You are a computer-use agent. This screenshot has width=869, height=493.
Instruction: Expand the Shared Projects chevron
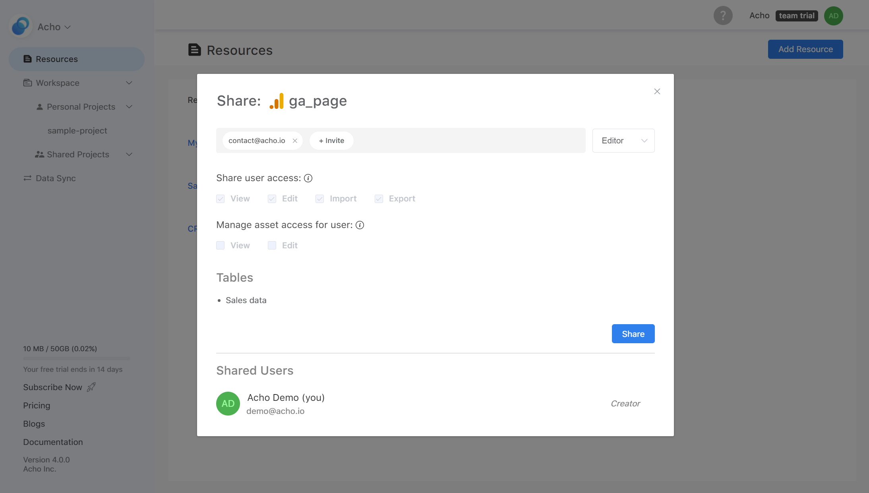click(x=129, y=154)
